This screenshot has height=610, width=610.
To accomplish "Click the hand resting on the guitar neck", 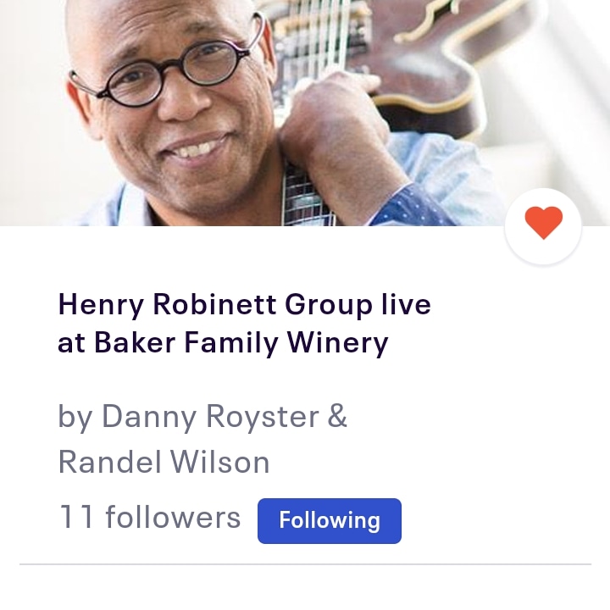I will tap(335, 117).
